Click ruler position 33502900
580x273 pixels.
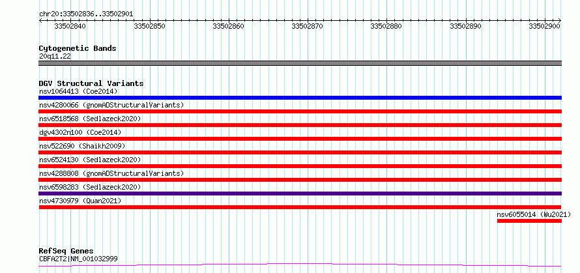click(545, 26)
